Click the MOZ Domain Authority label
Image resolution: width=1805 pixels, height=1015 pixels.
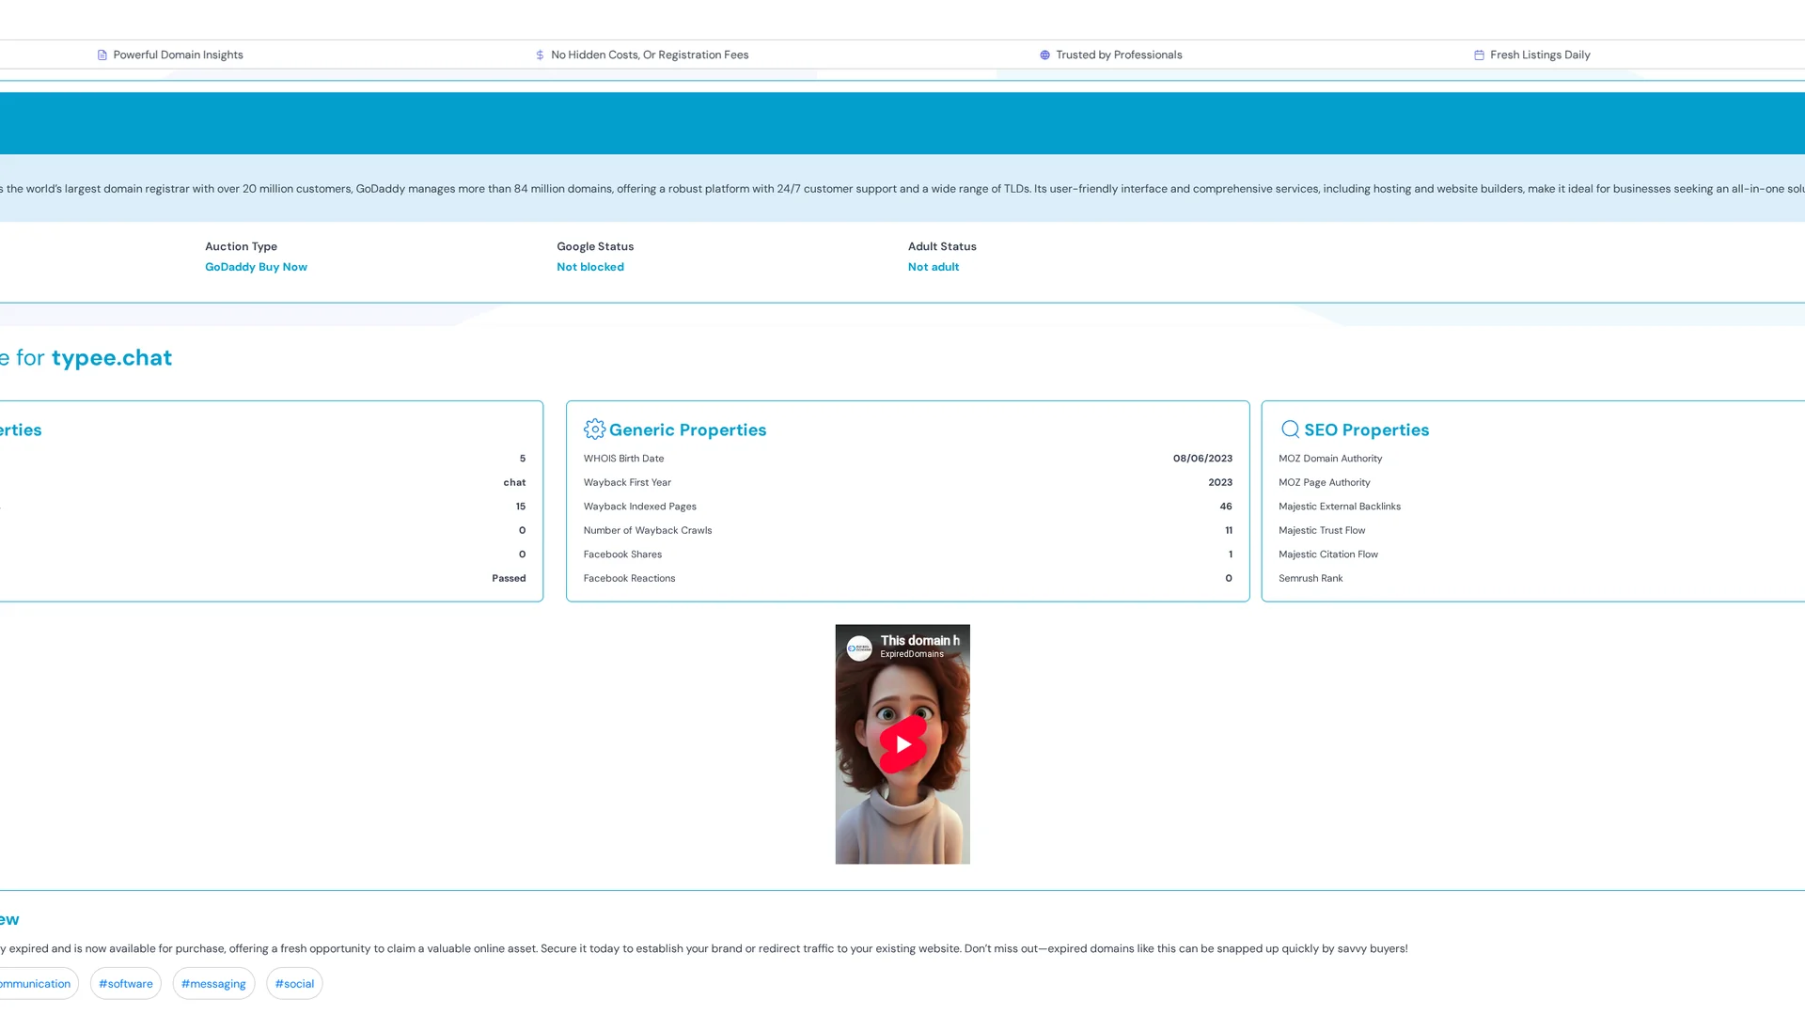[x=1330, y=459]
